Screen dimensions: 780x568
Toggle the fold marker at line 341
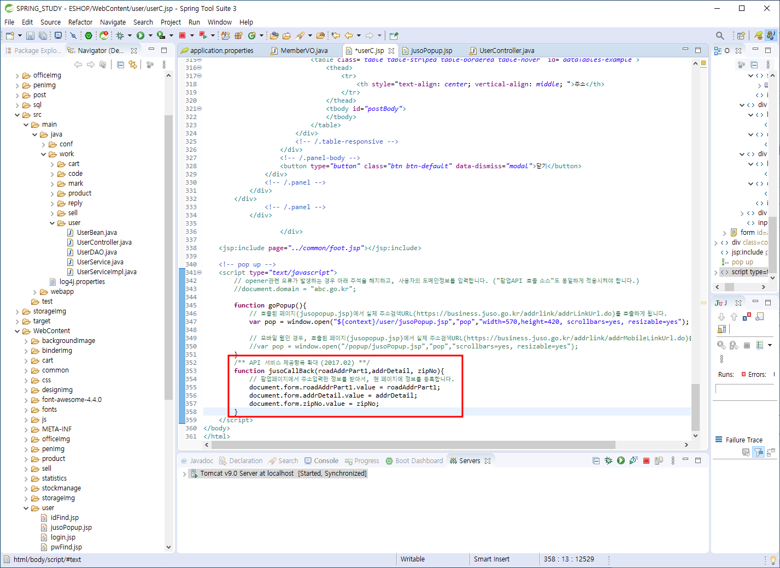click(x=200, y=273)
